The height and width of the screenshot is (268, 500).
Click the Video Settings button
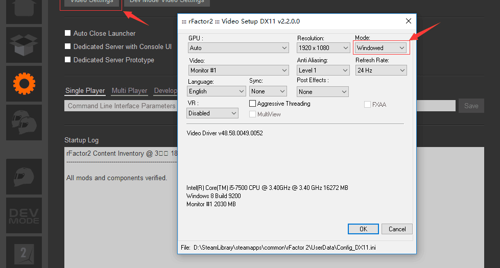coord(91,3)
